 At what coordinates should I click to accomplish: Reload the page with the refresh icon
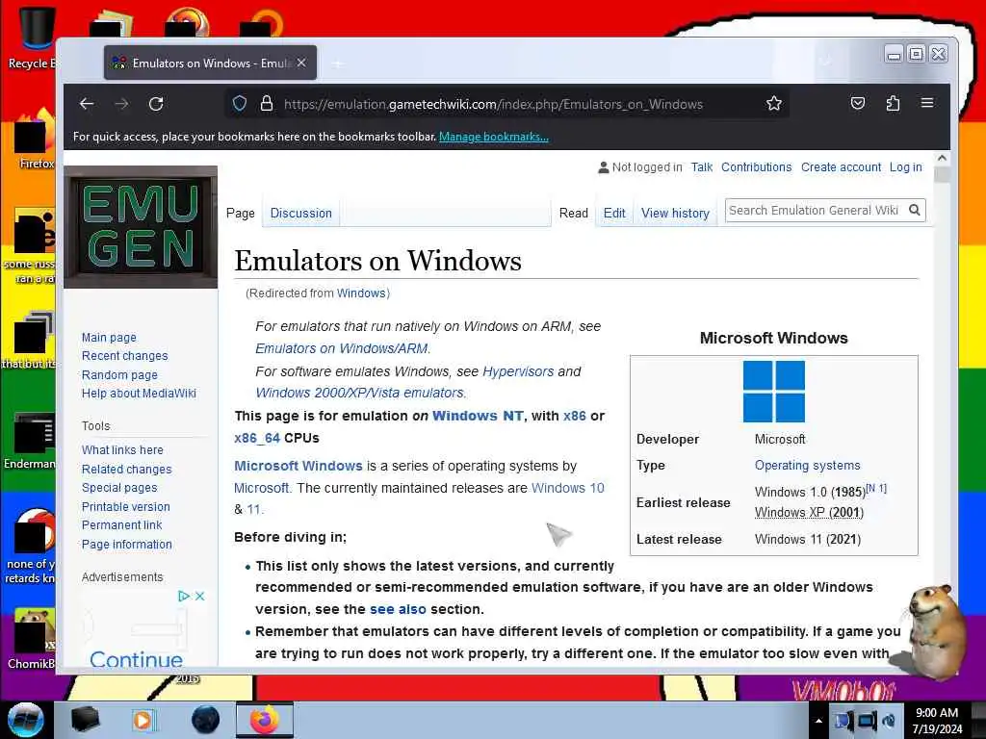click(x=156, y=104)
